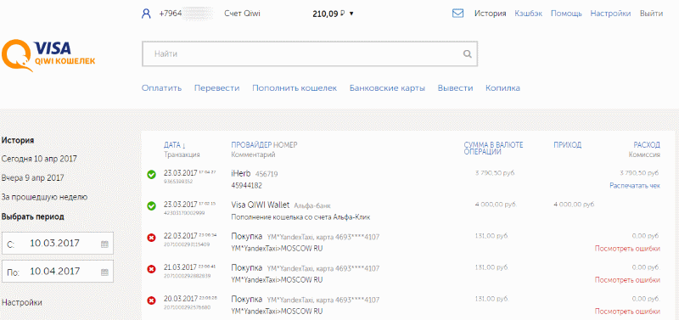Open the mail envelope icon

[457, 14]
